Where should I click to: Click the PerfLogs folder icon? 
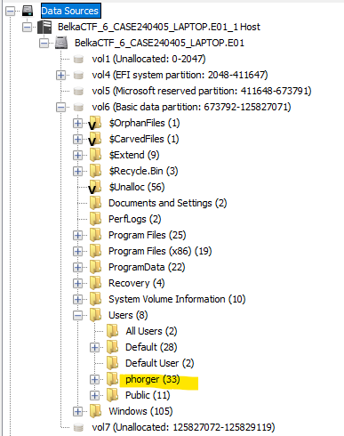(95, 219)
